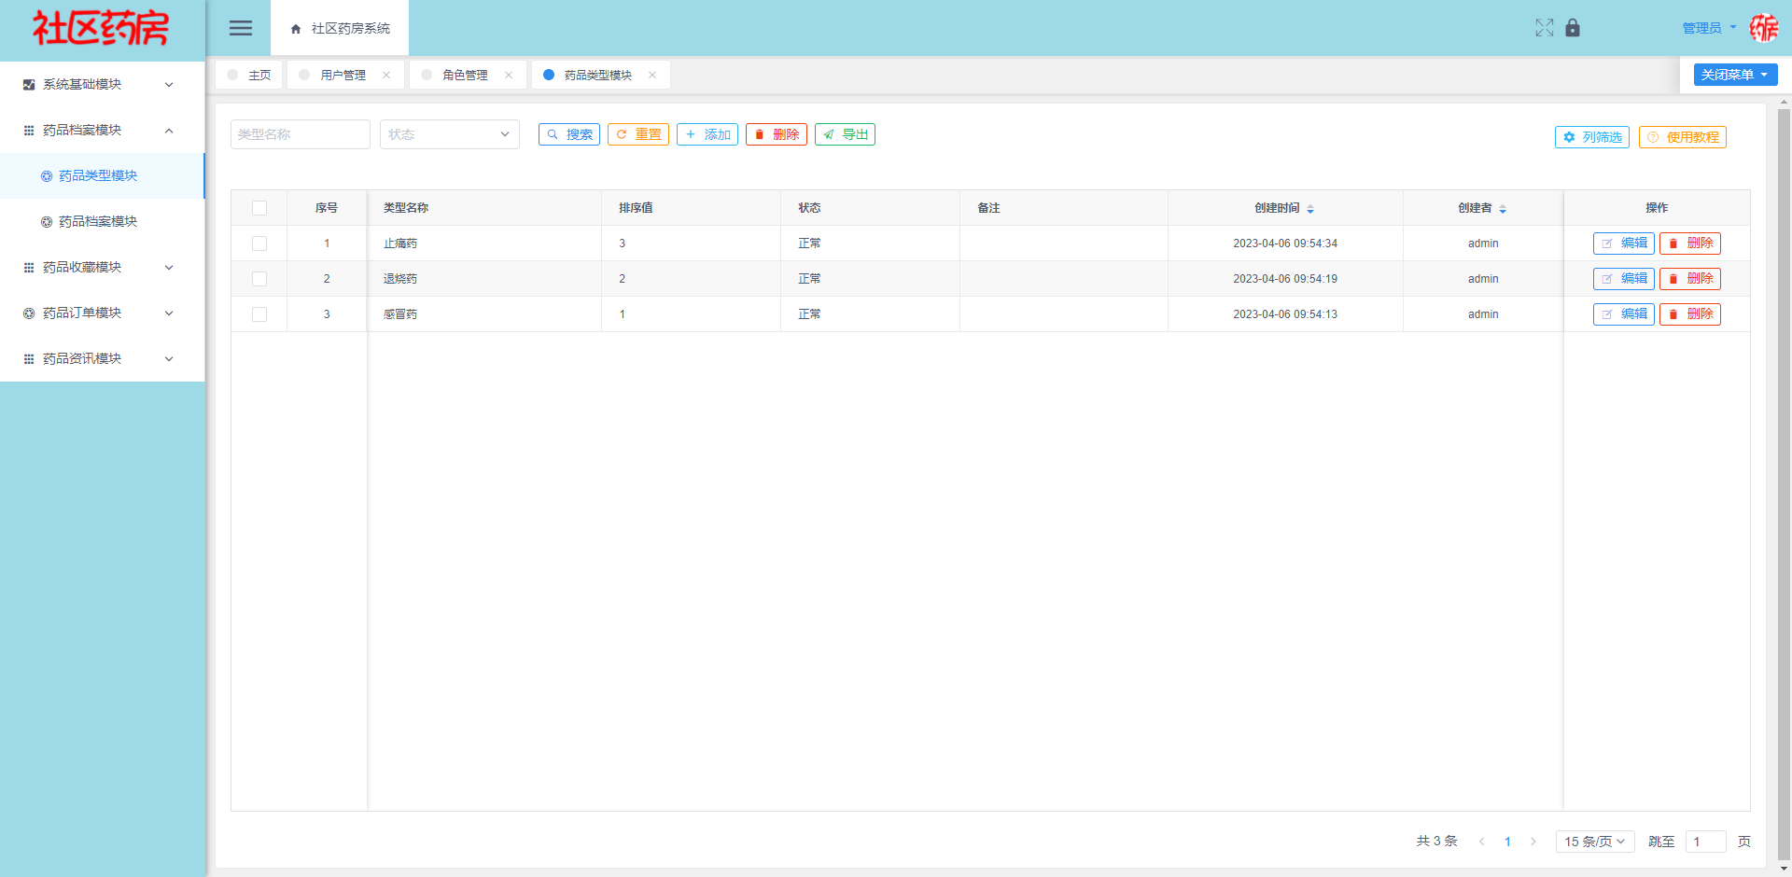
Task: Open 药品类型模块 in sidebar
Action: pyautogui.click(x=103, y=176)
